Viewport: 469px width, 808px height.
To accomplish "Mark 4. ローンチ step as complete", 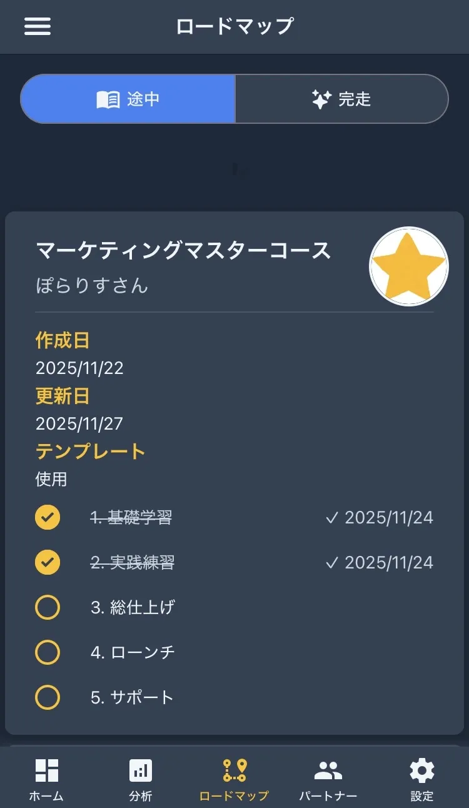I will click(48, 652).
